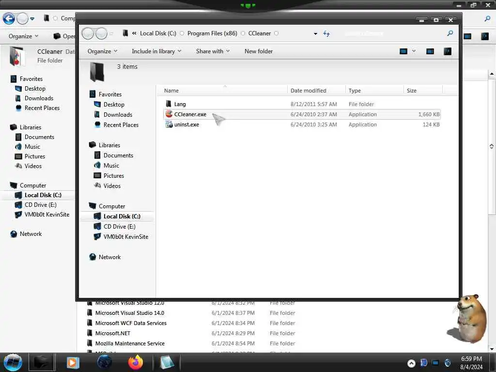Click the help icon in the background window
Screen dimensions: 496x372
pyautogui.click(x=484, y=36)
